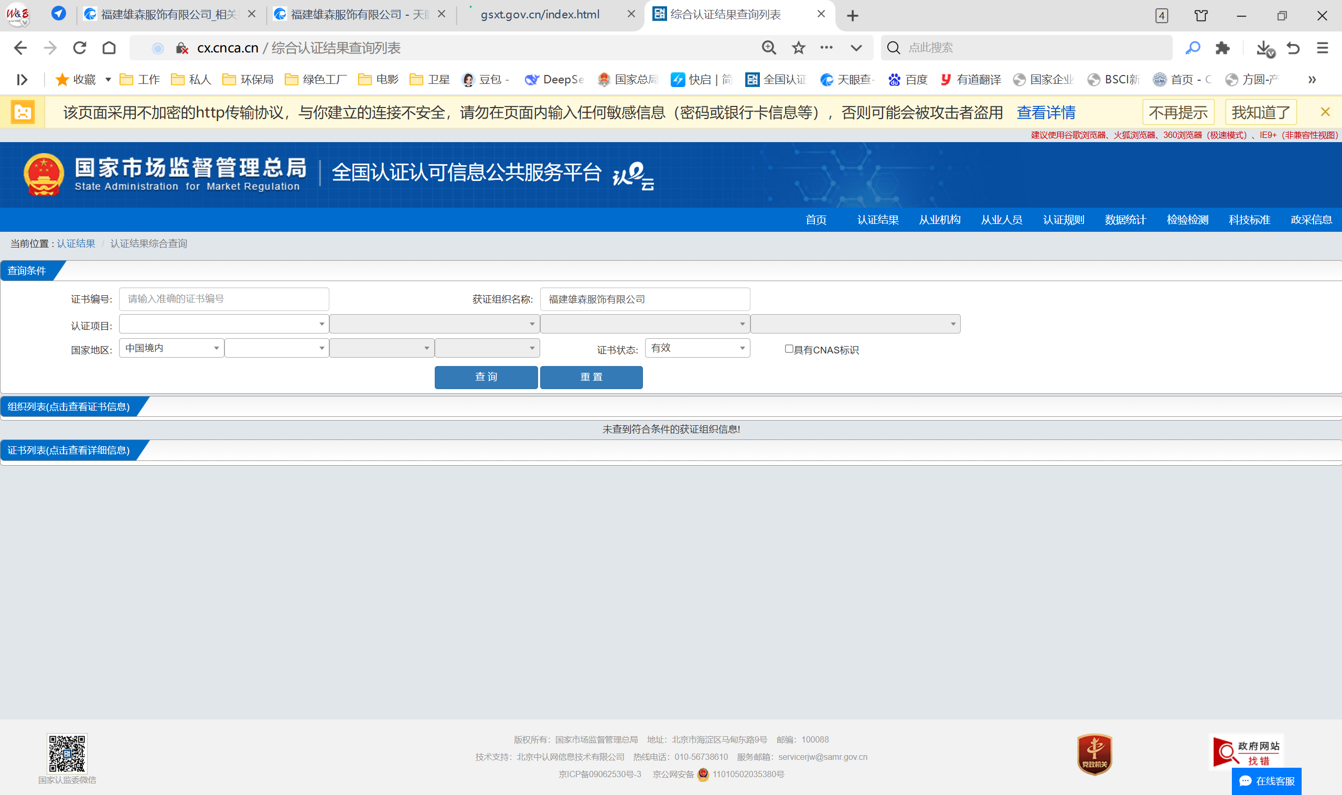Open the hamburger main menu icon
Screen dimensions: 1342x795
[1322, 48]
